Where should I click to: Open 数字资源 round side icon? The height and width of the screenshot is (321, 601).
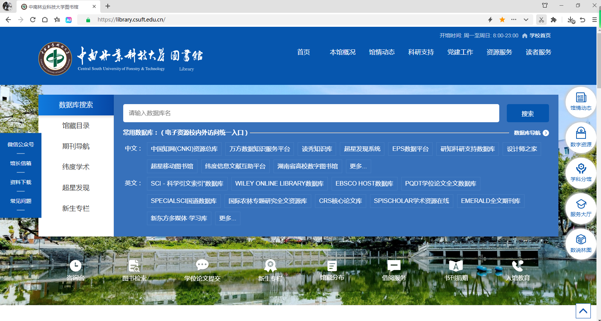tap(581, 137)
